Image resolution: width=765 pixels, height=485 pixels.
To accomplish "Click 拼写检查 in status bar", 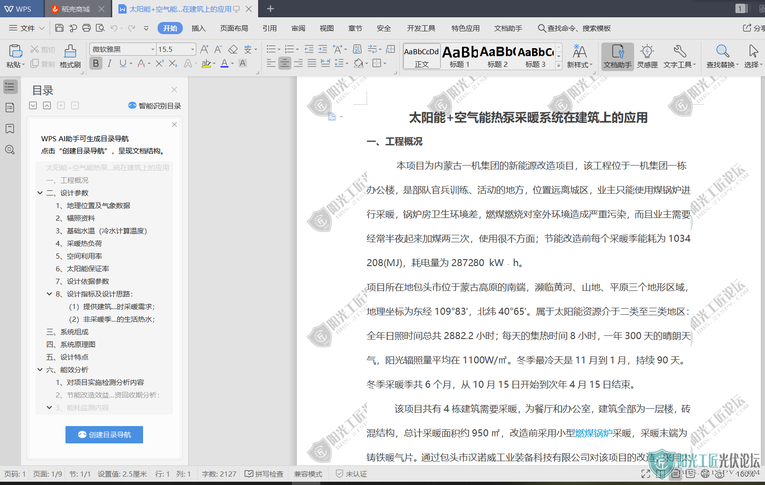I will 264,474.
